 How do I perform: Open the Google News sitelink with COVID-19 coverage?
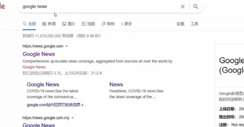pos(43,84)
